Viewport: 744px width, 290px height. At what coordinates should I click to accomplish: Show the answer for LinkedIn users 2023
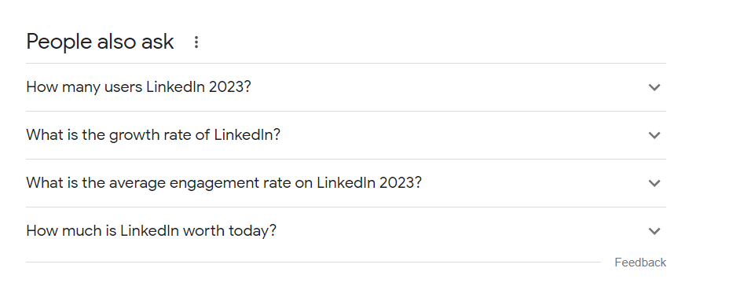tap(346, 87)
